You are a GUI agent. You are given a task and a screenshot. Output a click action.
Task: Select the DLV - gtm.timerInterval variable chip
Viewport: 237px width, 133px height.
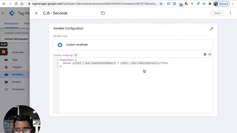139,63
